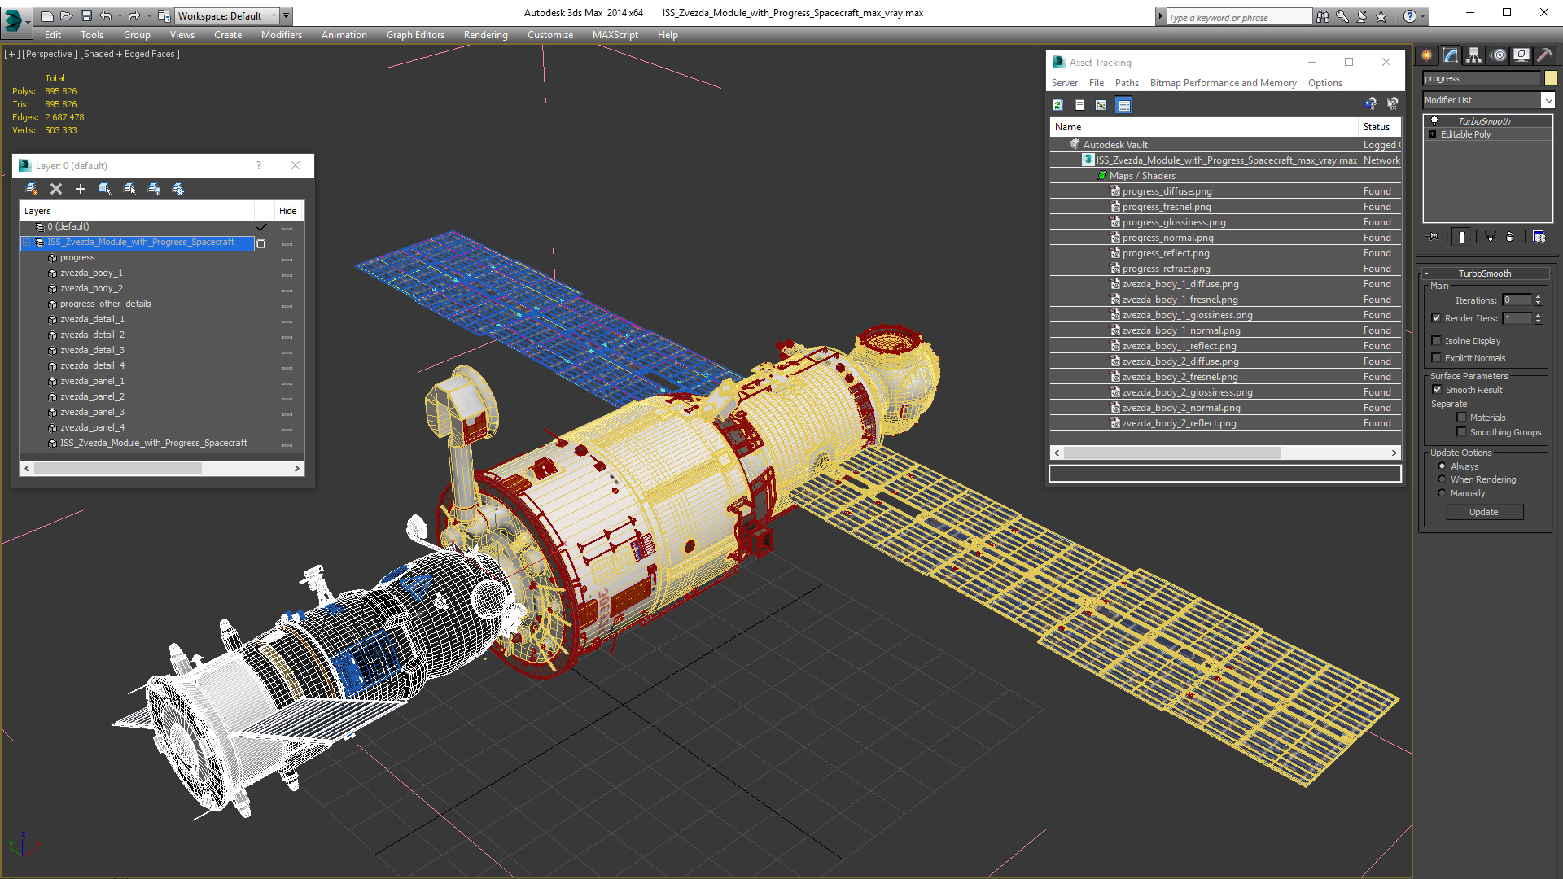This screenshot has width=1563, height=879.
Task: Open help icon dropdown arrow
Action: tap(1422, 16)
